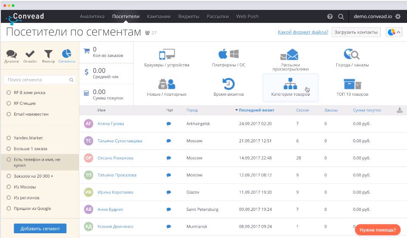This screenshot has width=407, height=238.
Task: Open demo.convead.io account settings gear
Action: point(398,17)
